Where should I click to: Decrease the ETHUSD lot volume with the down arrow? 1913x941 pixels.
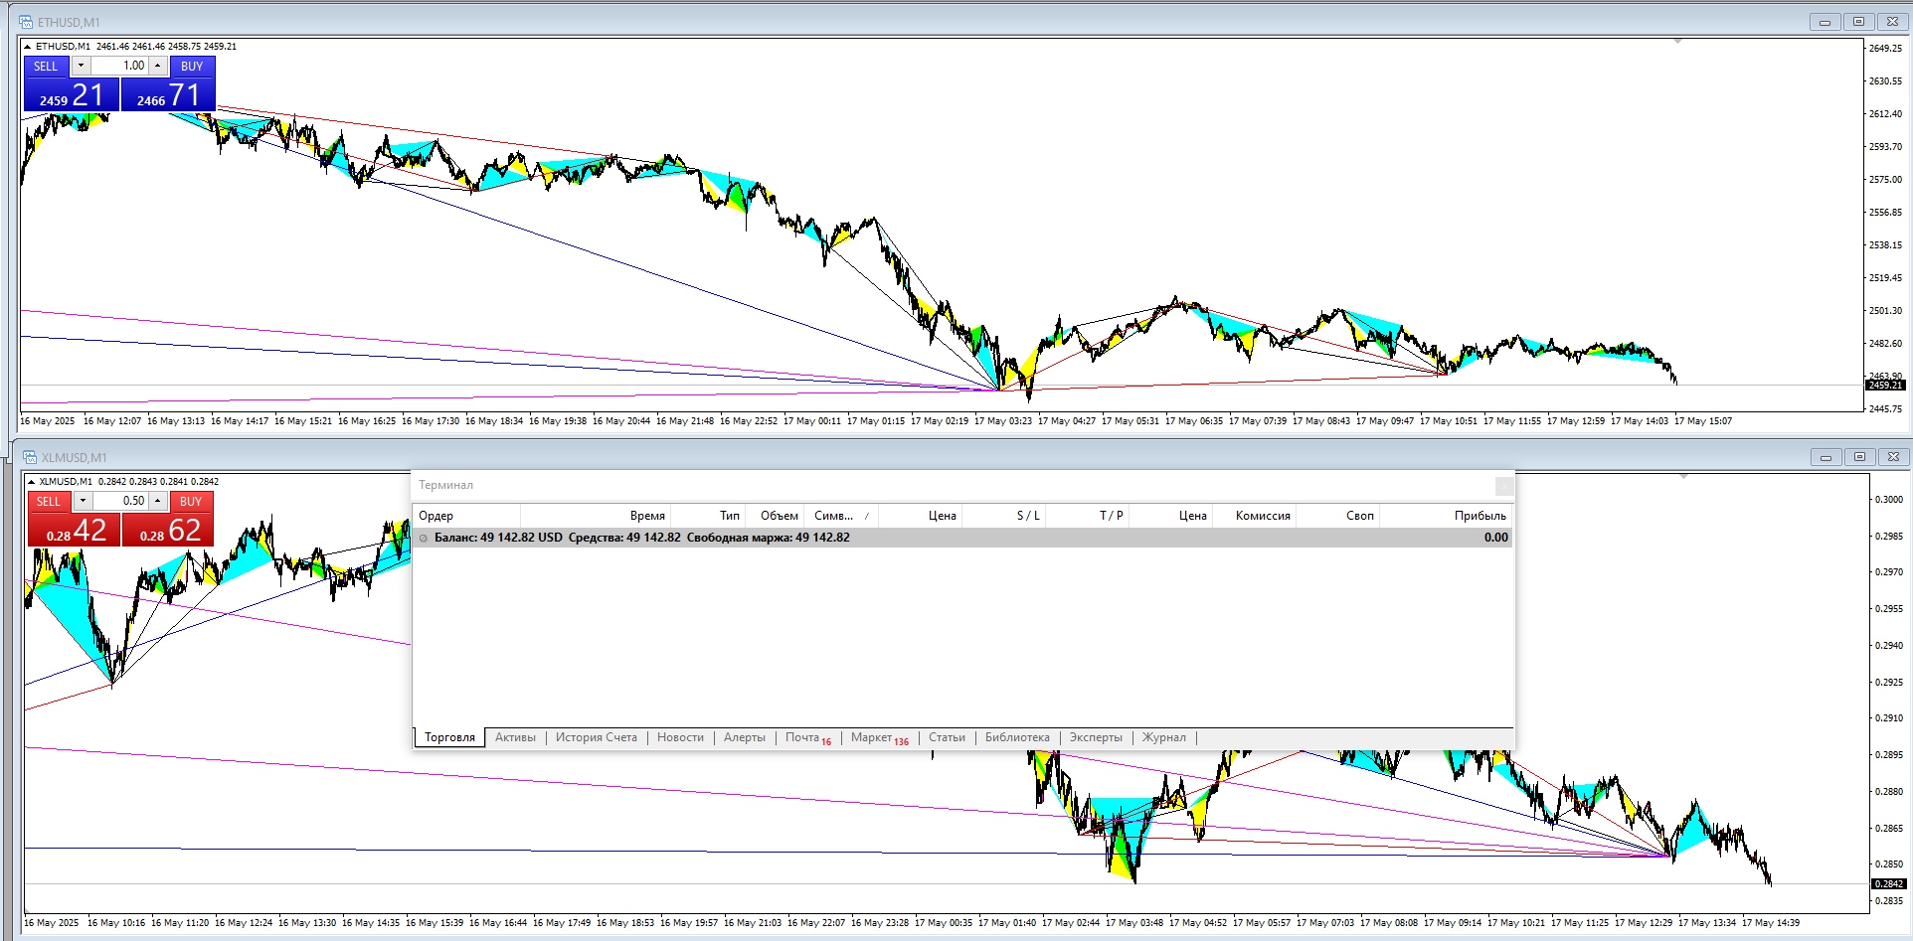[81, 66]
